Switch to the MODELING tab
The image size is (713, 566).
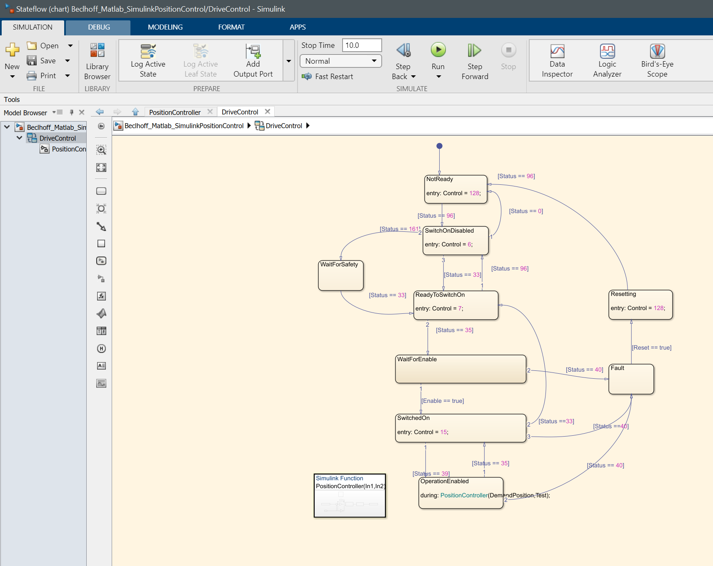tap(165, 27)
